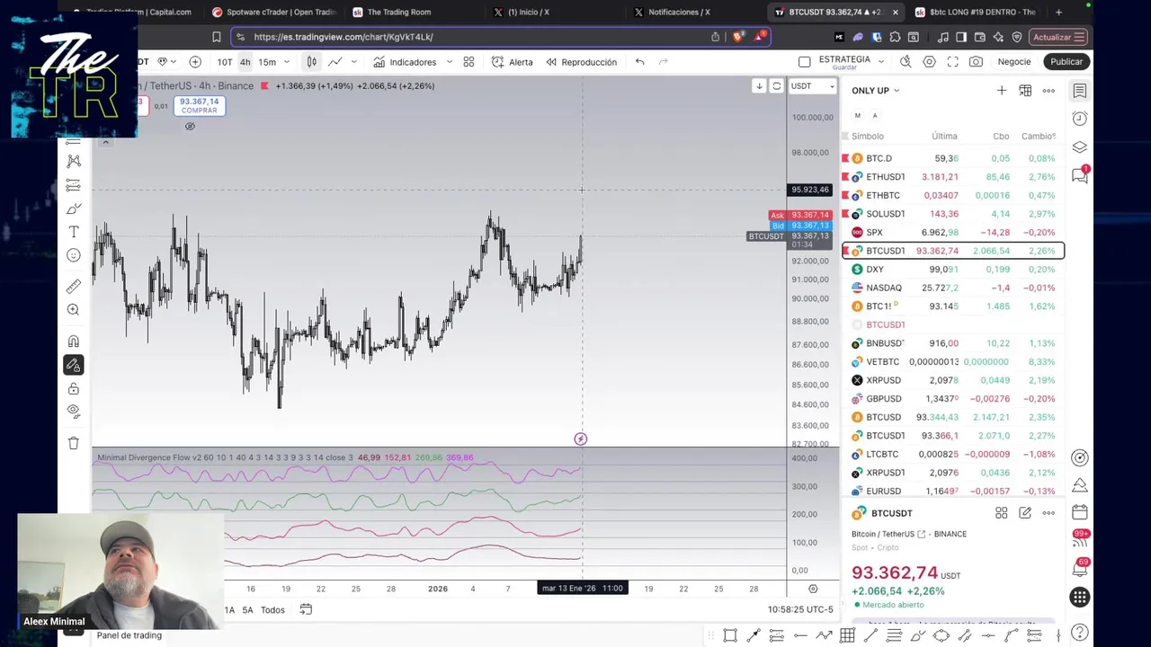Open the ESTRATEGIA layout dropdown arrow
This screenshot has height=647, width=1151.
(880, 62)
